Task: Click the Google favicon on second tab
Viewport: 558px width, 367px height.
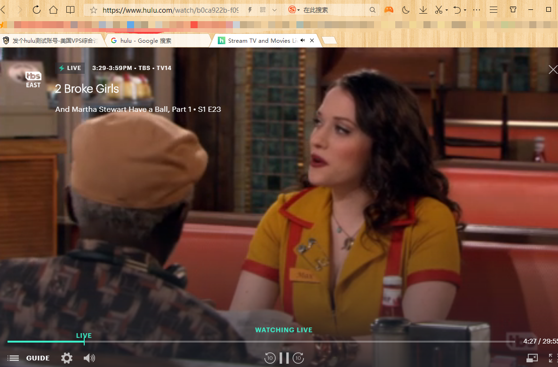Action: coord(114,40)
